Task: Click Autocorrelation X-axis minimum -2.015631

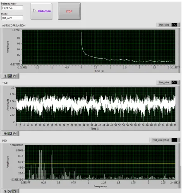Action: click(x=22, y=68)
